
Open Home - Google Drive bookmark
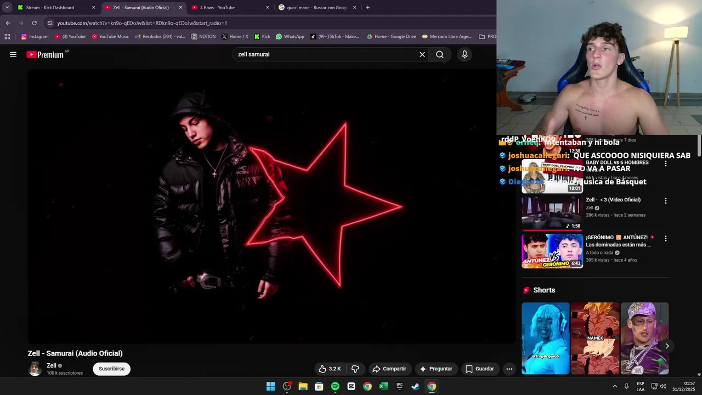point(391,37)
